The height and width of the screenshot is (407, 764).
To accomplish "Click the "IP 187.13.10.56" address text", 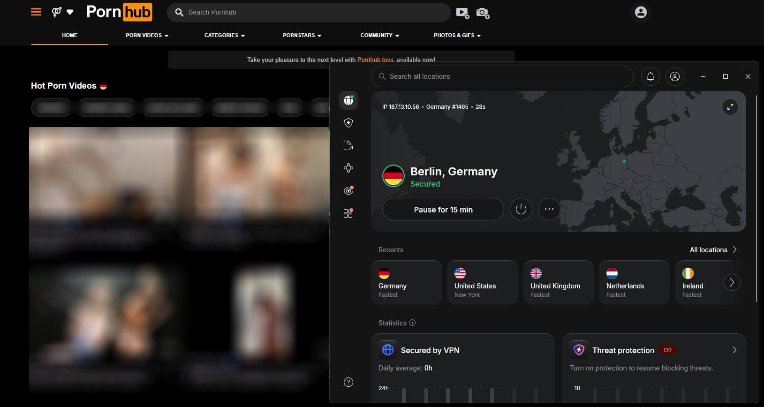I will point(401,107).
